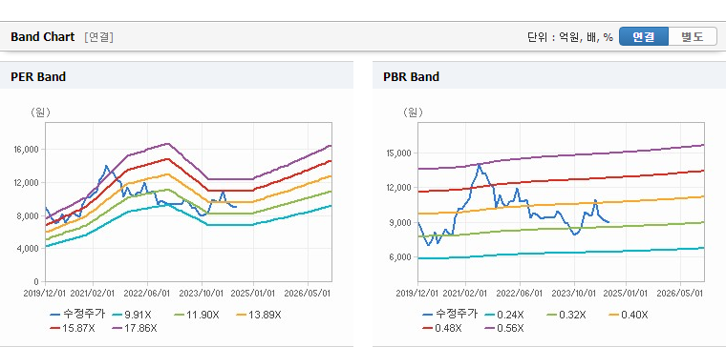Screen dimensions: 726x347
Task: Toggle the 0.48X series in PBR legend
Action: click(441, 328)
